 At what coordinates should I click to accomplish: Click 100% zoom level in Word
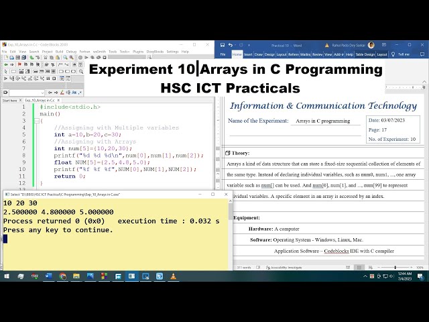coord(420,268)
